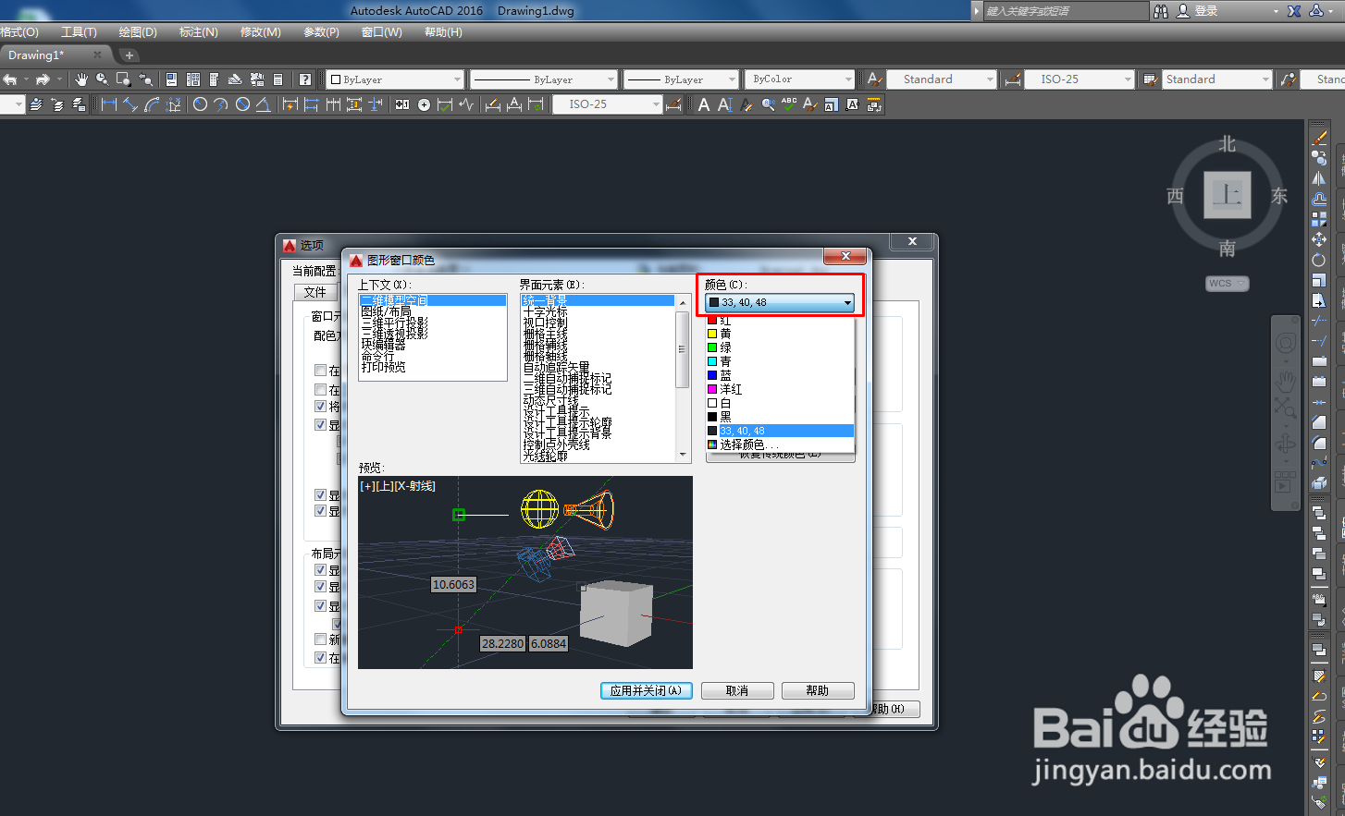Open the 格式(O) menu
The image size is (1345, 816).
click(x=19, y=32)
